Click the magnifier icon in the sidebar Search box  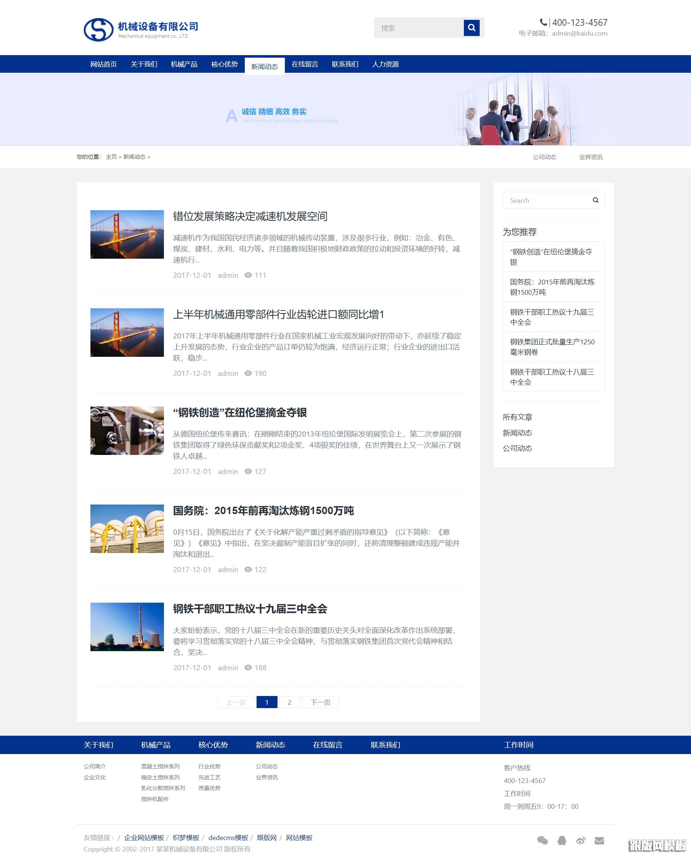595,200
